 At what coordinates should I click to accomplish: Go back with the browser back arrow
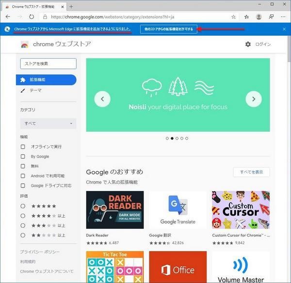point(8,17)
